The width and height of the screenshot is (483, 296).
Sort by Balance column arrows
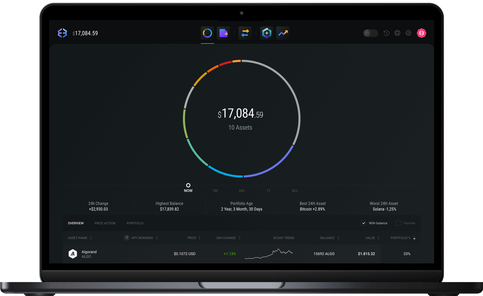tap(338, 238)
